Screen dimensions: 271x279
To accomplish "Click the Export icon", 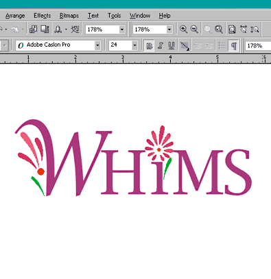I will coord(45,29).
